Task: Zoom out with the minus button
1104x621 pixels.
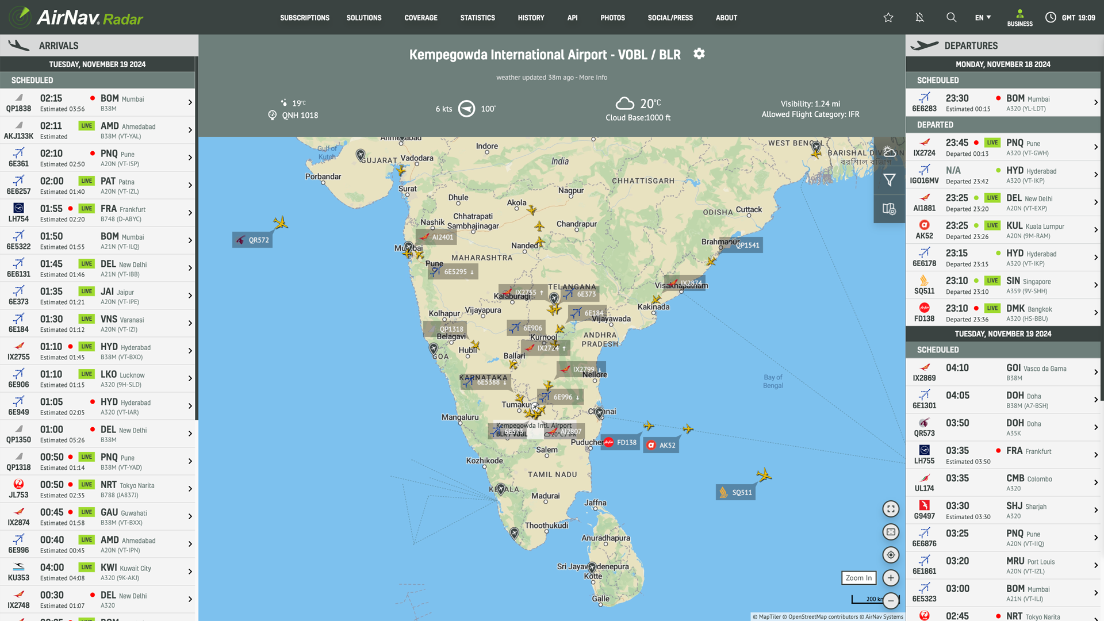Action: pos(891,601)
